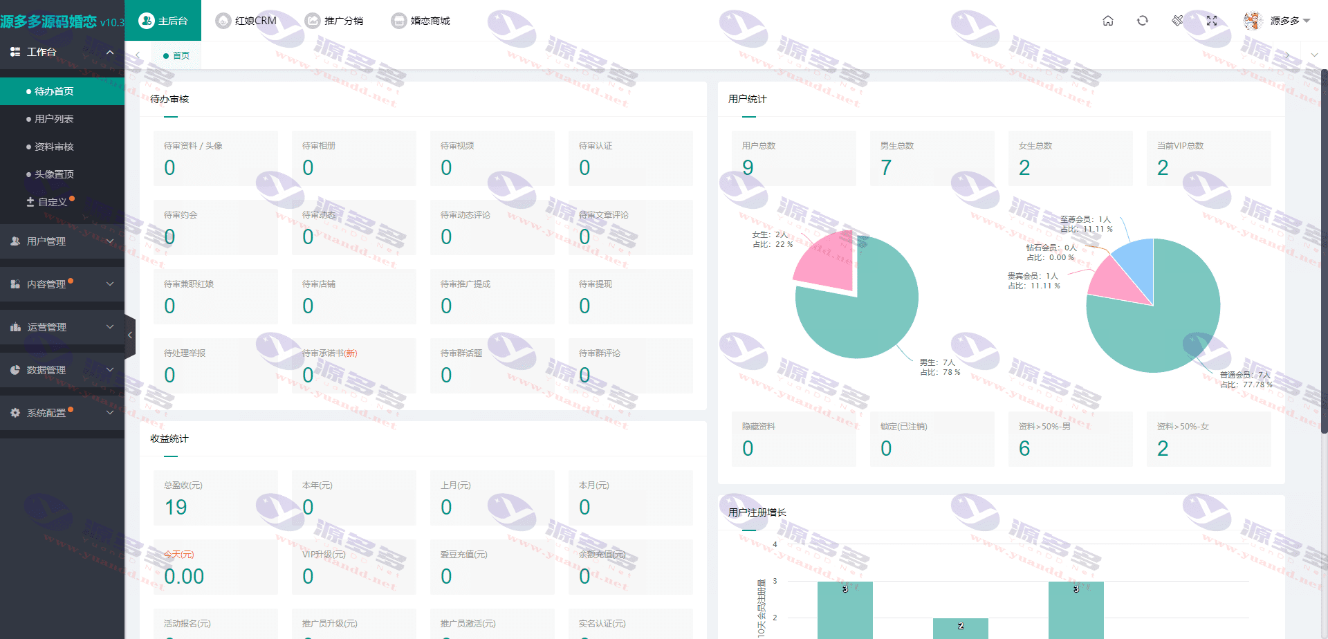Open 资料审核 in the sidebar

tap(62, 147)
